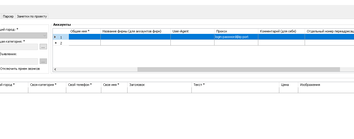Select proxy cell with login:password@ip:port
Image resolution: width=354 pixels, height=139 pixels.
pyautogui.click(x=236, y=37)
